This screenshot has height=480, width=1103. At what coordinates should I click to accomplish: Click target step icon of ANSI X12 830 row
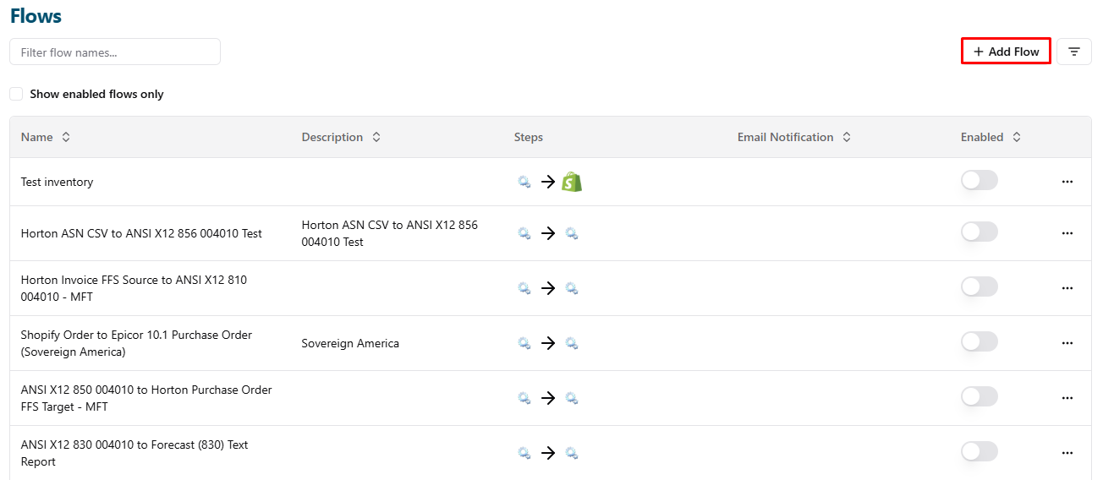pos(572,453)
